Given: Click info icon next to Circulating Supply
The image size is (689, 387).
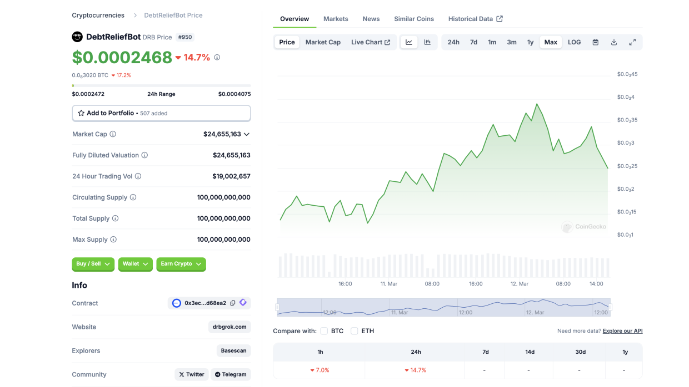Looking at the screenshot, I should 133,197.
